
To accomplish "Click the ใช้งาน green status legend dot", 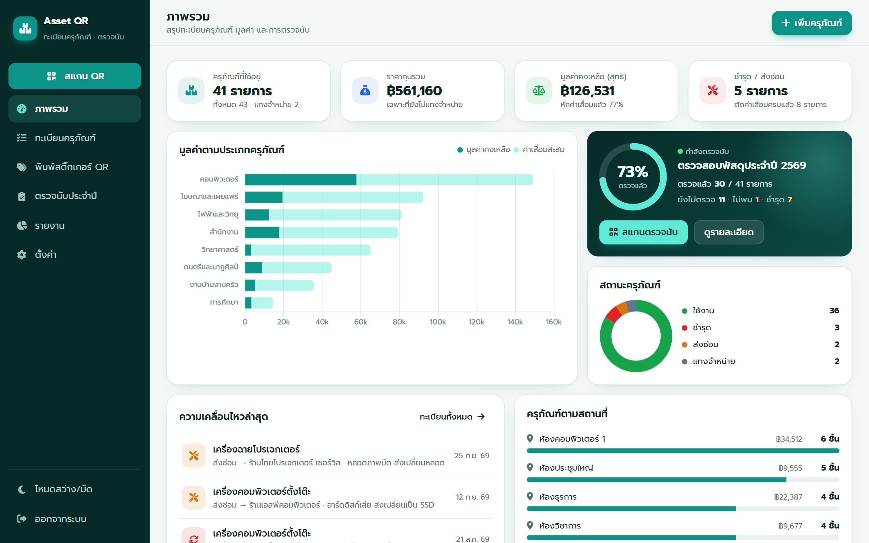I will 685,311.
